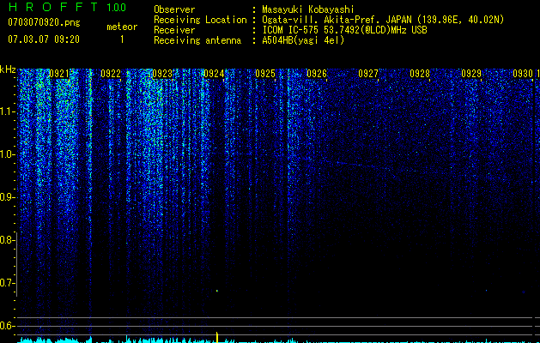
Task: Click the HROFFT 1.0.0 title text
Action: pyautogui.click(x=68, y=7)
